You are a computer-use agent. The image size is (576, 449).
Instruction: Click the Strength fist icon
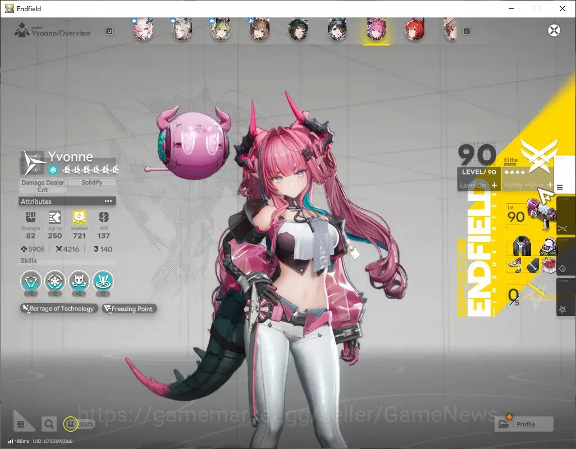(30, 217)
